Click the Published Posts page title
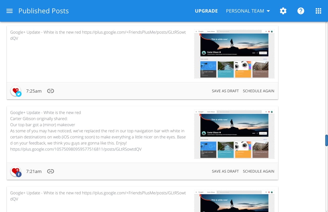This screenshot has width=328, height=212. pyautogui.click(x=44, y=11)
